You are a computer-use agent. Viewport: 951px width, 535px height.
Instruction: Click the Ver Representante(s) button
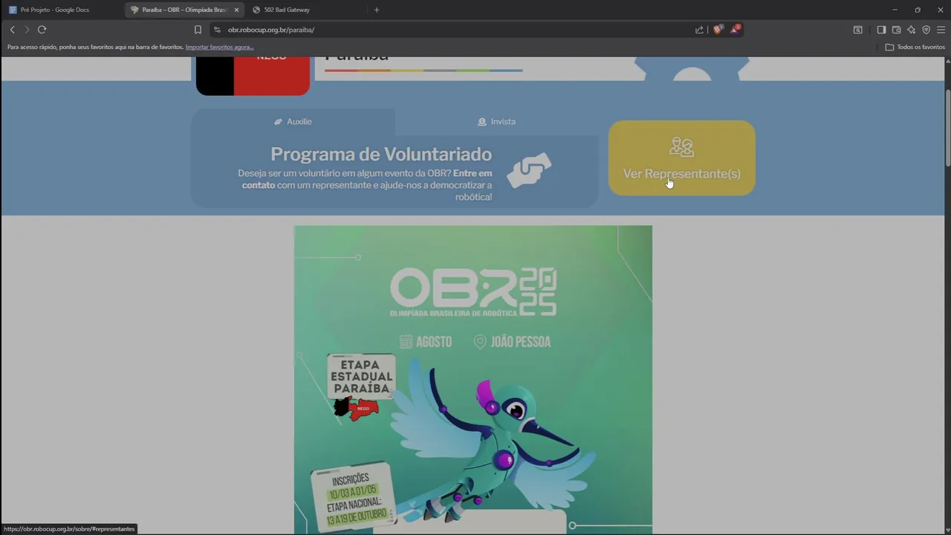(x=681, y=158)
